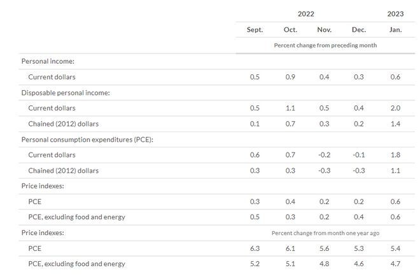Screen dimensions: 420x277
Task: Click the 4.7 value in January column
Action: (x=395, y=264)
